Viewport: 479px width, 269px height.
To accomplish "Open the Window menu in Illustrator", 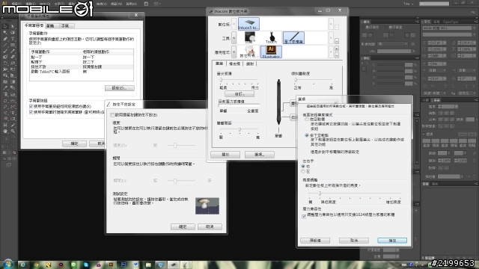I will 116,4.
